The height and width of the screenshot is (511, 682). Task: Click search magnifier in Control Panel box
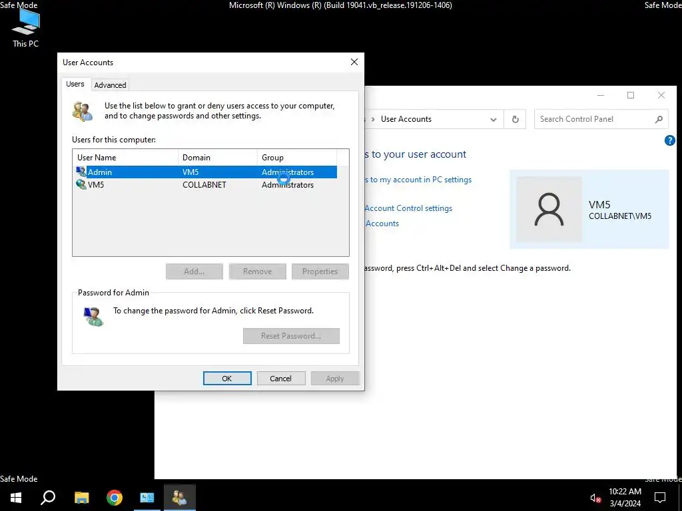point(659,119)
